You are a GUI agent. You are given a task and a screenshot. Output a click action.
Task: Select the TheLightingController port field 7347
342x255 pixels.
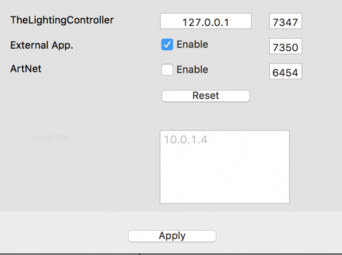[x=286, y=21]
